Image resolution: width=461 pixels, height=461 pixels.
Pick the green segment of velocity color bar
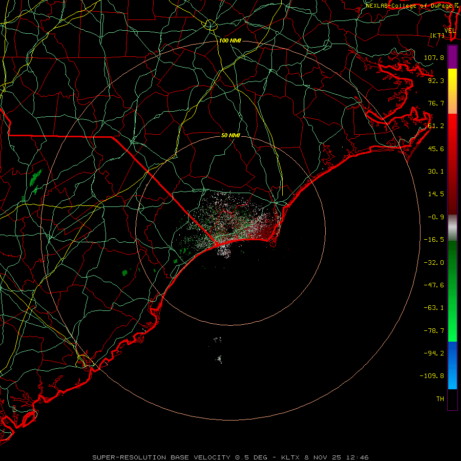pos(452,291)
